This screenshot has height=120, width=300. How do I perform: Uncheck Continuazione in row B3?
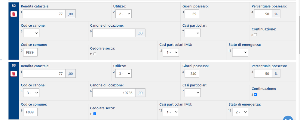coord(255,94)
